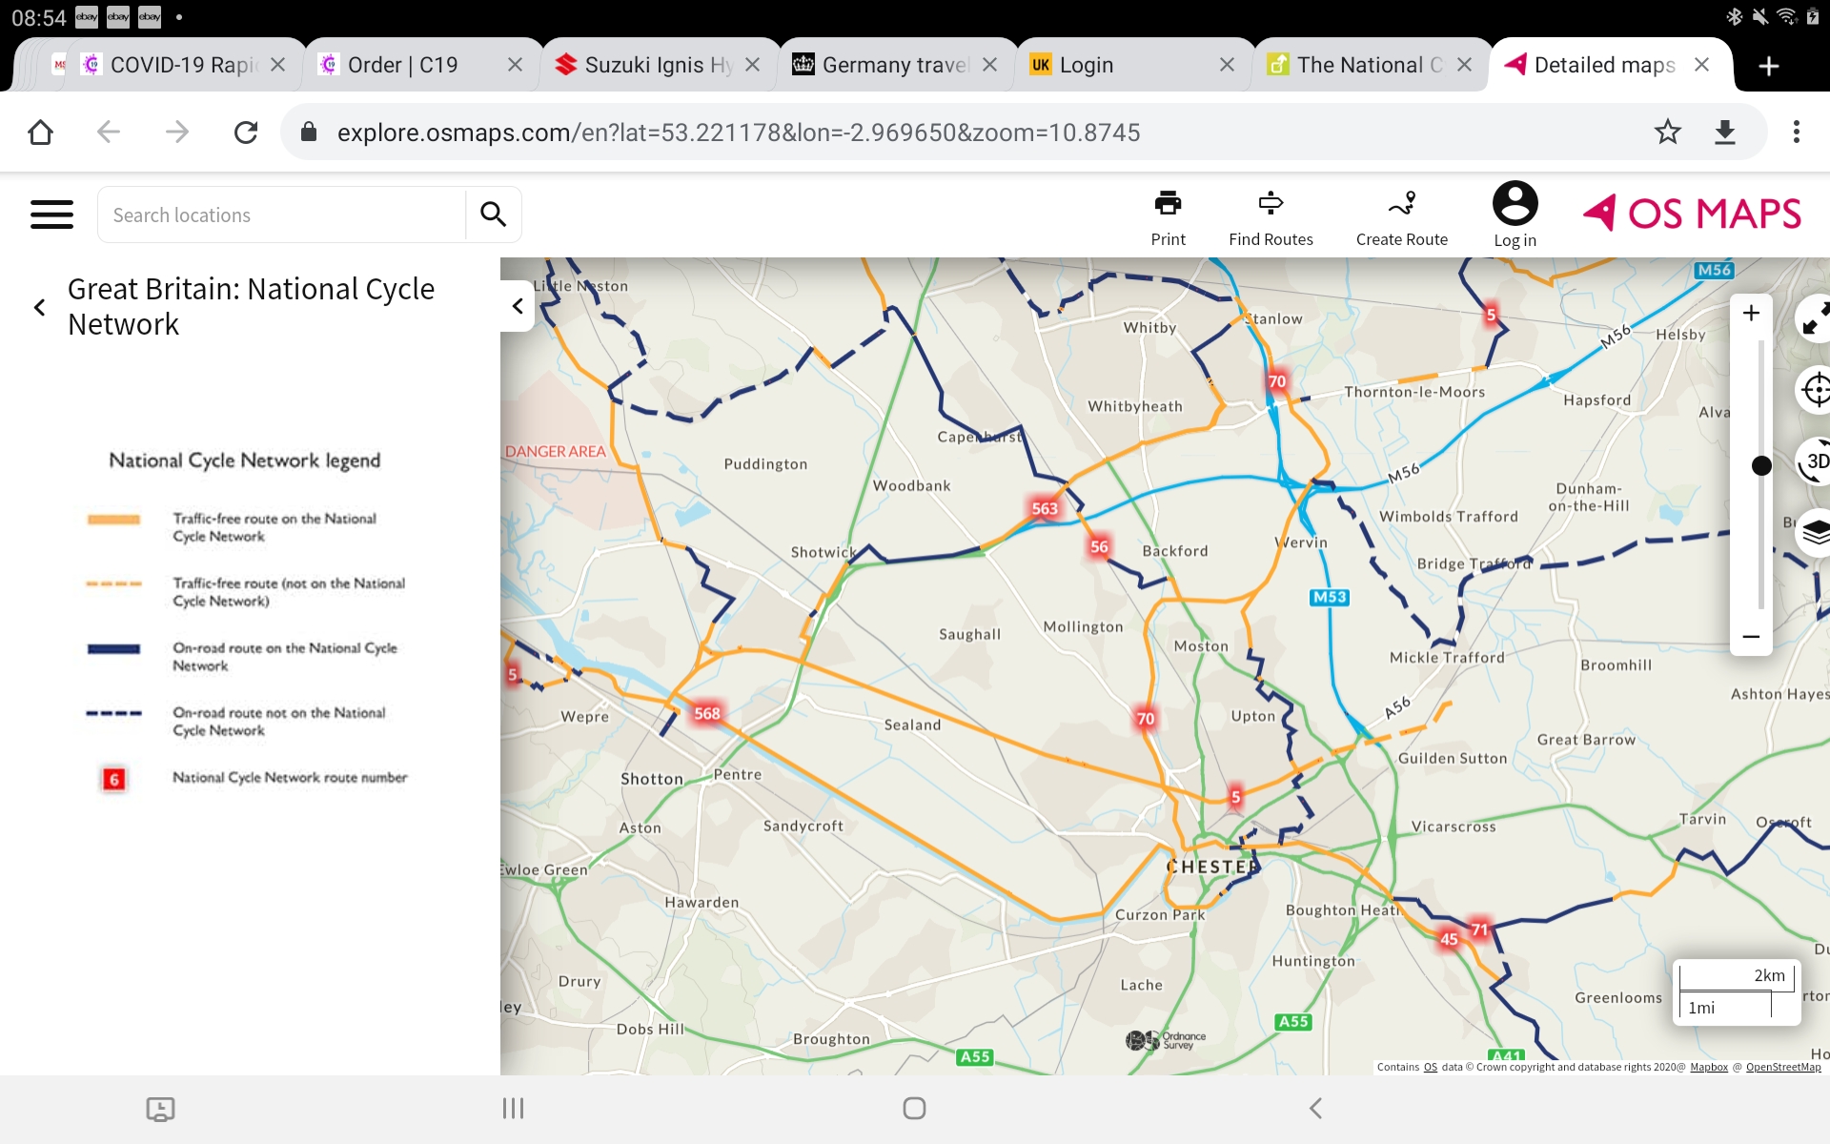Tap Android recent apps button
Image resolution: width=1830 pixels, height=1144 pixels.
point(513,1108)
